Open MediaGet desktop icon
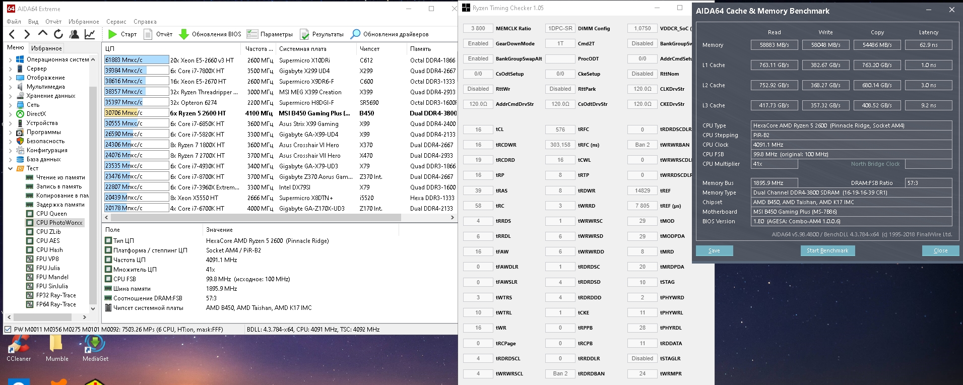 [95, 348]
